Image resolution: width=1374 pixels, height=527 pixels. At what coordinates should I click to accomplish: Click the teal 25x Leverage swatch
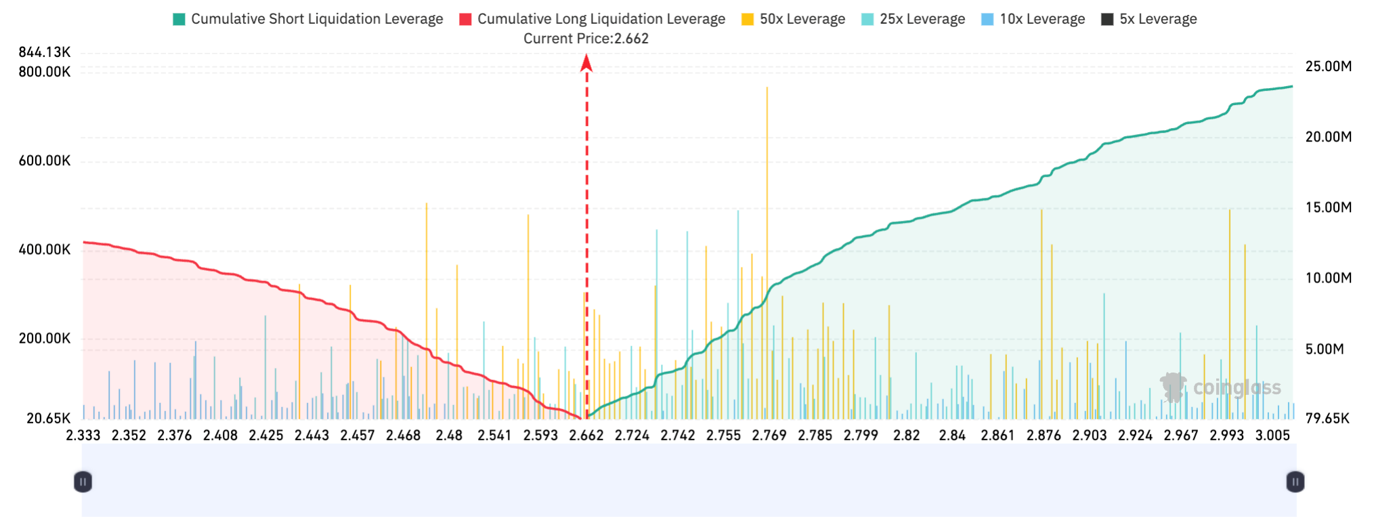[867, 19]
